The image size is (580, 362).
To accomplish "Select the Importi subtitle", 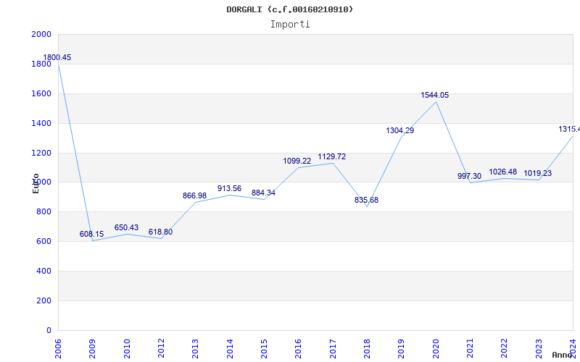I will click(290, 25).
